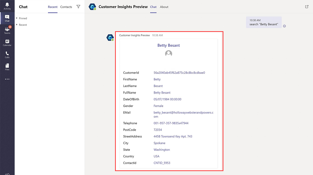Click the ContactId value CNTID_5953
313x175 pixels.
click(x=162, y=163)
